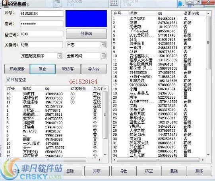215x181 pixels.
Task: Click the 验证码 captcha input field
Action: [x=42, y=34]
